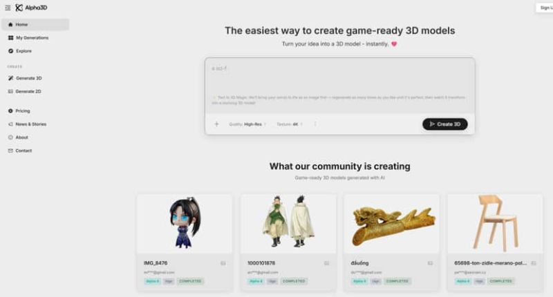The image size is (553, 297).
Task: Collapse the sidebar with the menu icon
Action: point(8,8)
